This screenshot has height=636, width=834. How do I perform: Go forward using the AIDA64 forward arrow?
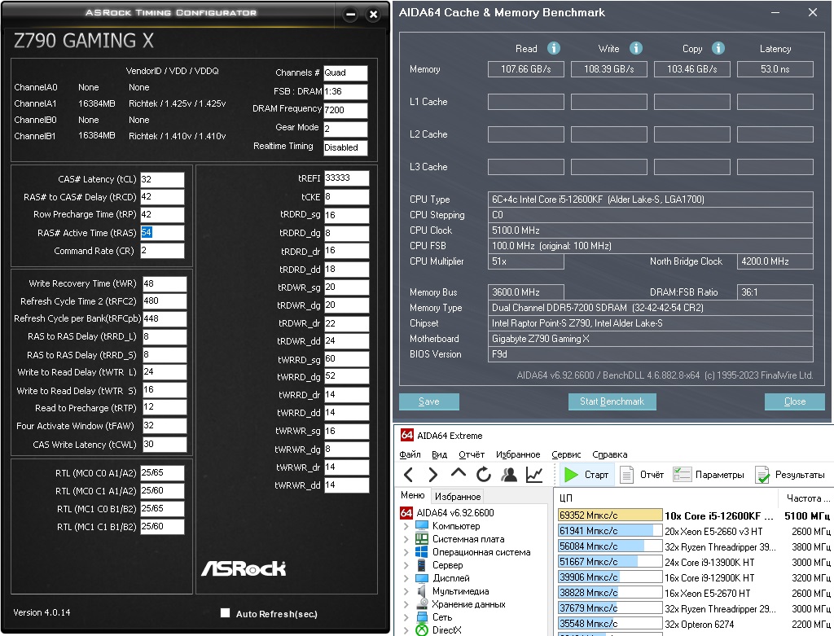(x=433, y=474)
